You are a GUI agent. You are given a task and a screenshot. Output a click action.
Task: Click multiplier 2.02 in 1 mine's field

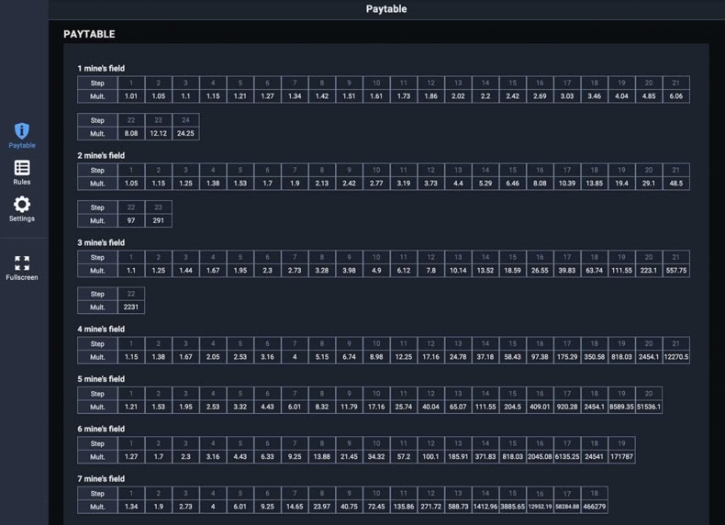pyautogui.click(x=458, y=96)
